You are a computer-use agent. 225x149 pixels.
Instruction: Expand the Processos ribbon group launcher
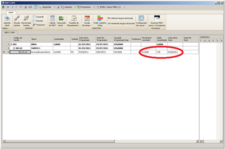point(165,29)
